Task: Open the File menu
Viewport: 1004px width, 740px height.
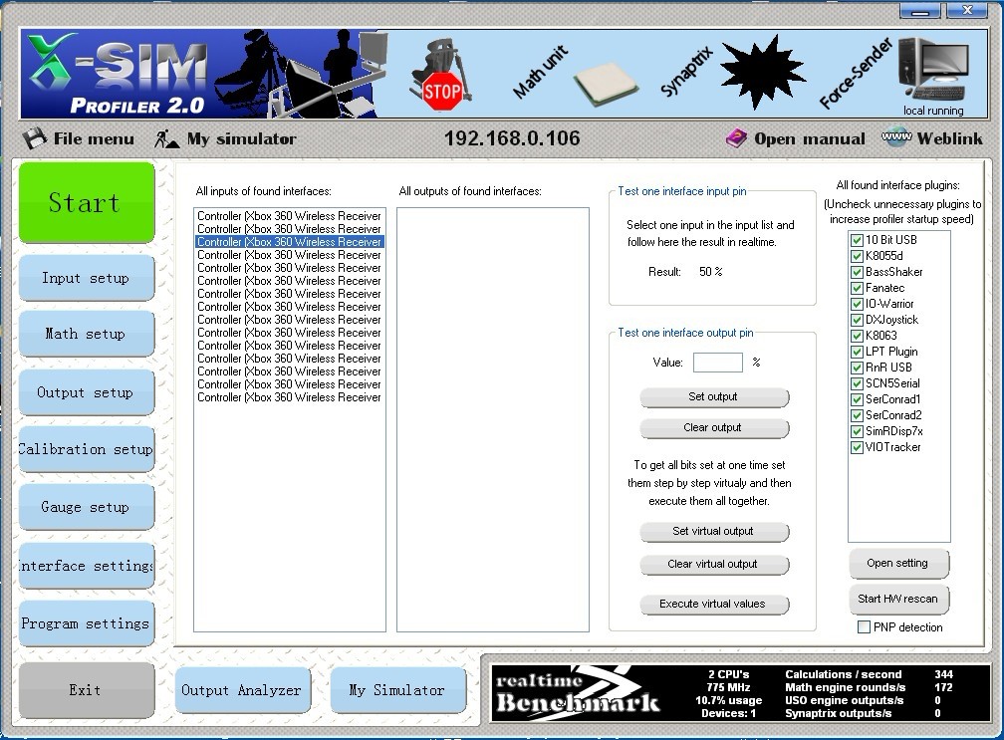Action: pos(94,138)
